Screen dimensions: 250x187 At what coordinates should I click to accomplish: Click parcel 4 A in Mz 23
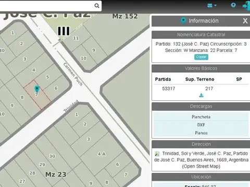click(102, 154)
